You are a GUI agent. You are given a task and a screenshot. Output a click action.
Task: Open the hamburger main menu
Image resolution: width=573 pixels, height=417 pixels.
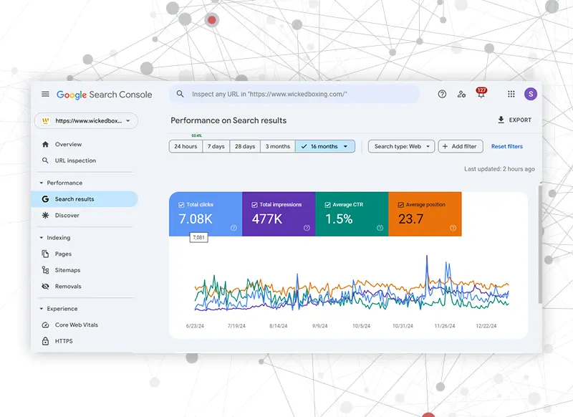(x=45, y=94)
